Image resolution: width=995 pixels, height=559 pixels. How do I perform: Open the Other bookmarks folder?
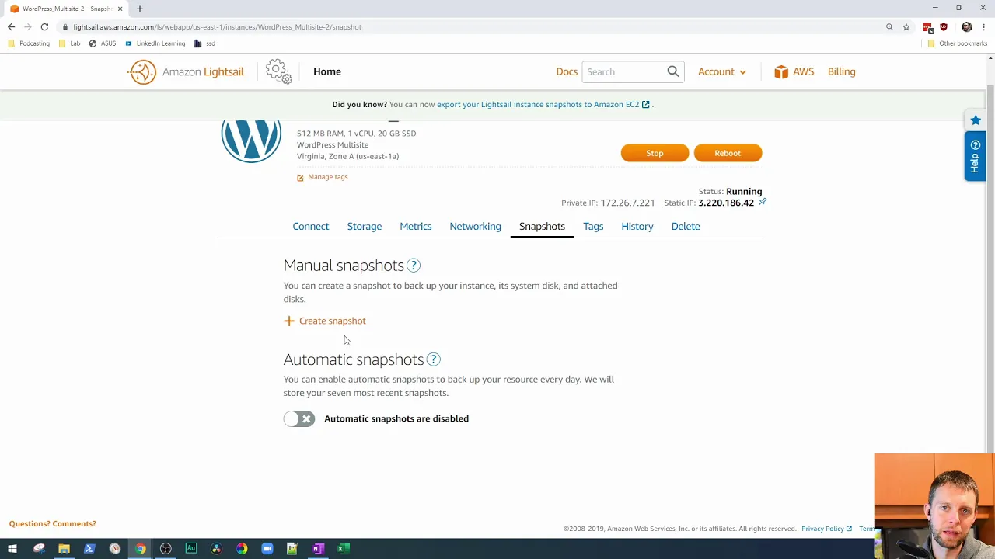point(957,43)
